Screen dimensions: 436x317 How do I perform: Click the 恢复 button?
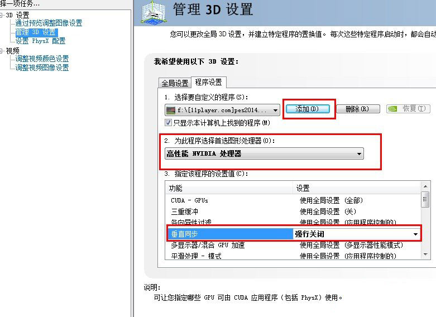click(x=408, y=109)
